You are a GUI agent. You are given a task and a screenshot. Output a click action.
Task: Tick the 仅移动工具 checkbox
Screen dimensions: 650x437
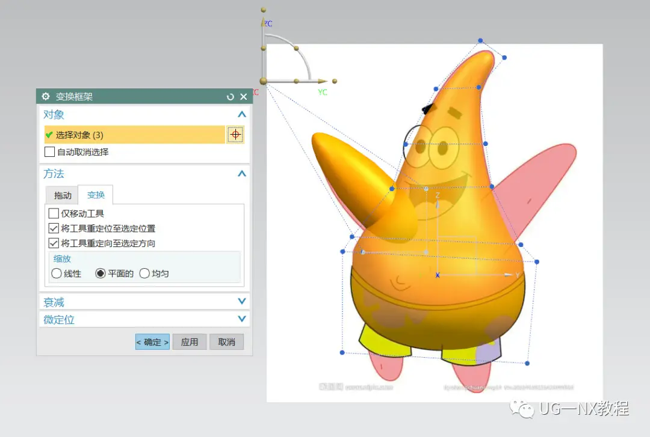pyautogui.click(x=54, y=213)
